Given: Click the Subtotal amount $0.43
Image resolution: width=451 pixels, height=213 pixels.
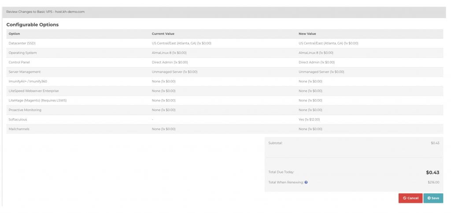Looking at the screenshot, I should tap(435, 143).
